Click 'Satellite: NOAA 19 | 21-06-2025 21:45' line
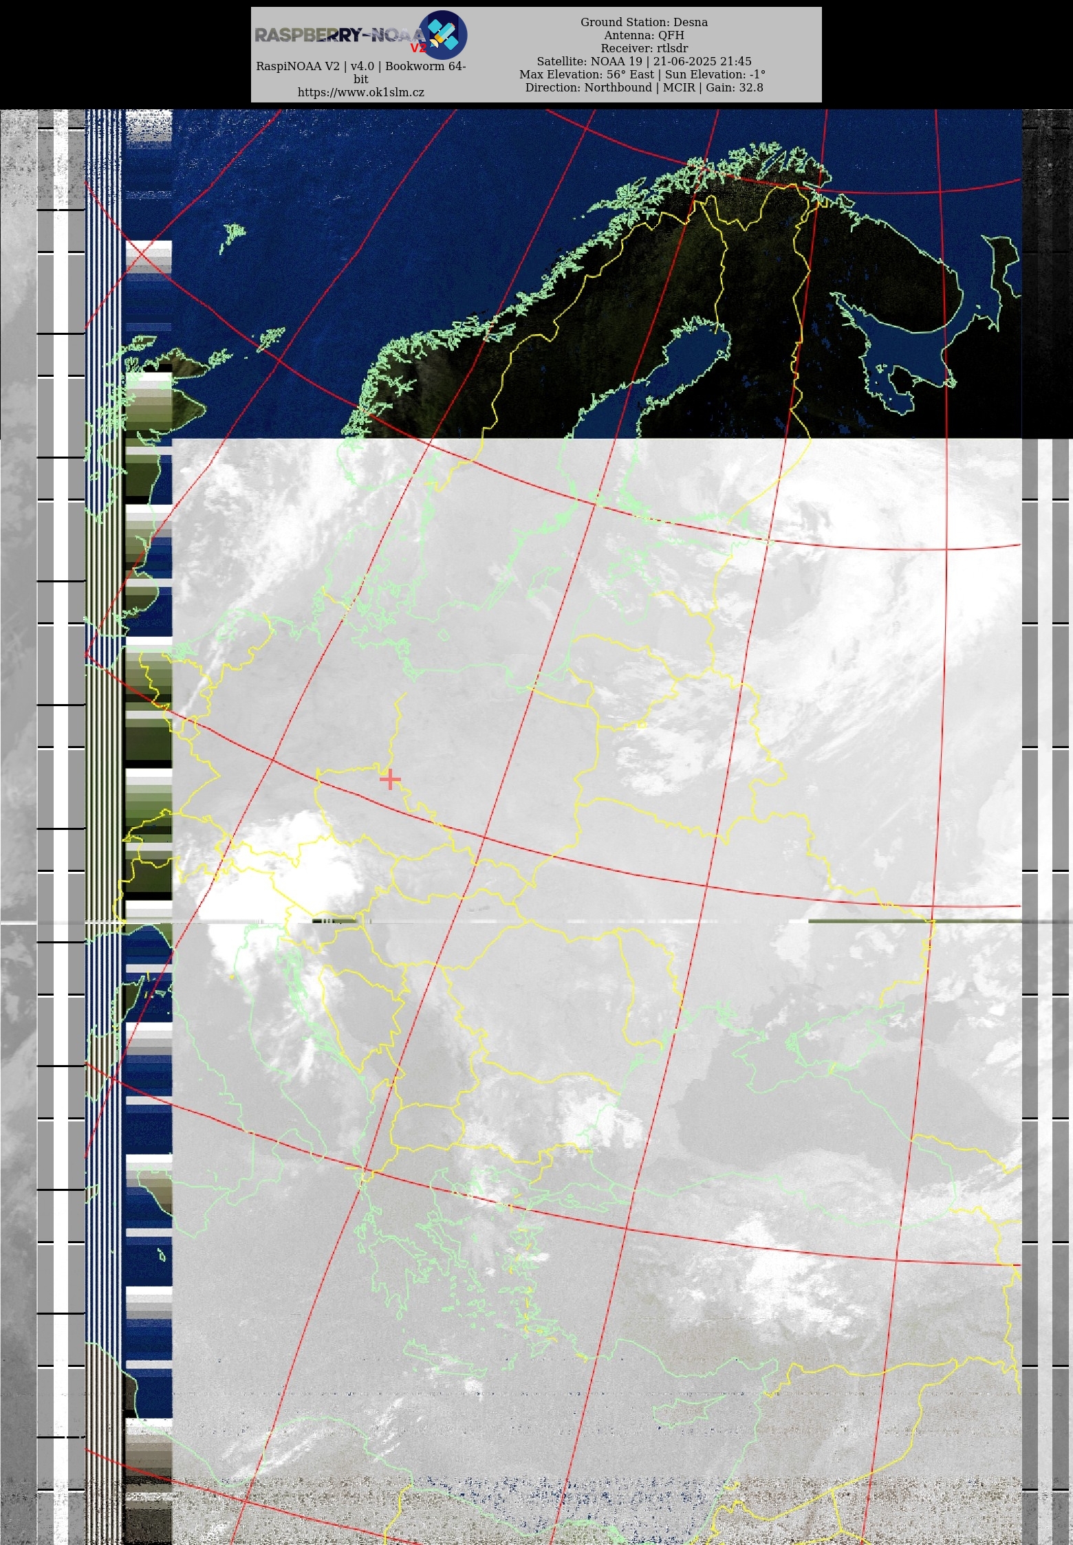 [644, 61]
